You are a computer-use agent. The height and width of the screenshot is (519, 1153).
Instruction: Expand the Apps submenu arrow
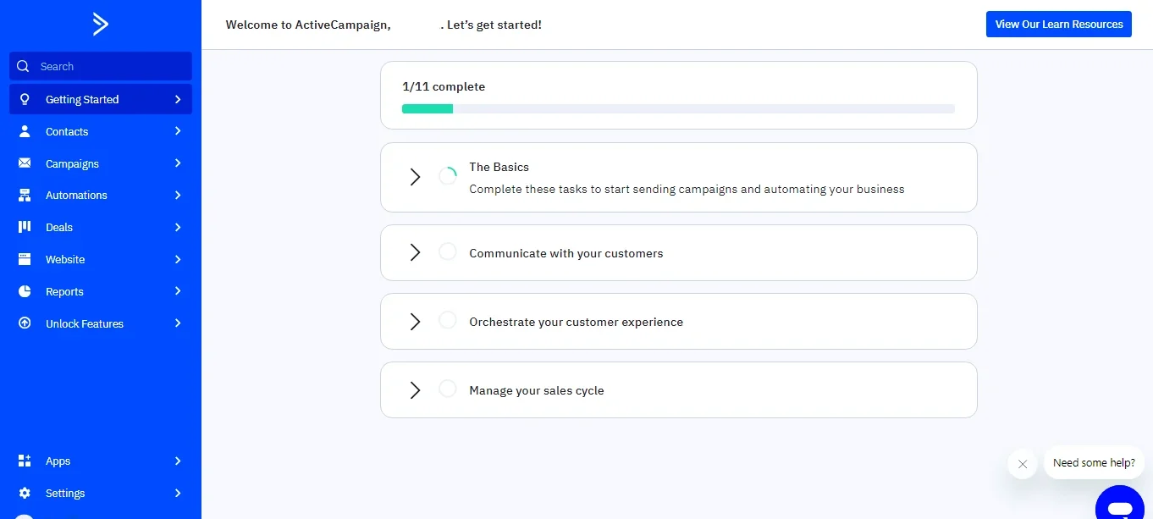(x=178, y=461)
